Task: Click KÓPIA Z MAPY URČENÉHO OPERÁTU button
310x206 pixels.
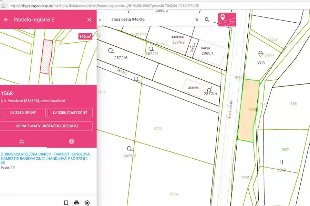Action: click(46, 126)
